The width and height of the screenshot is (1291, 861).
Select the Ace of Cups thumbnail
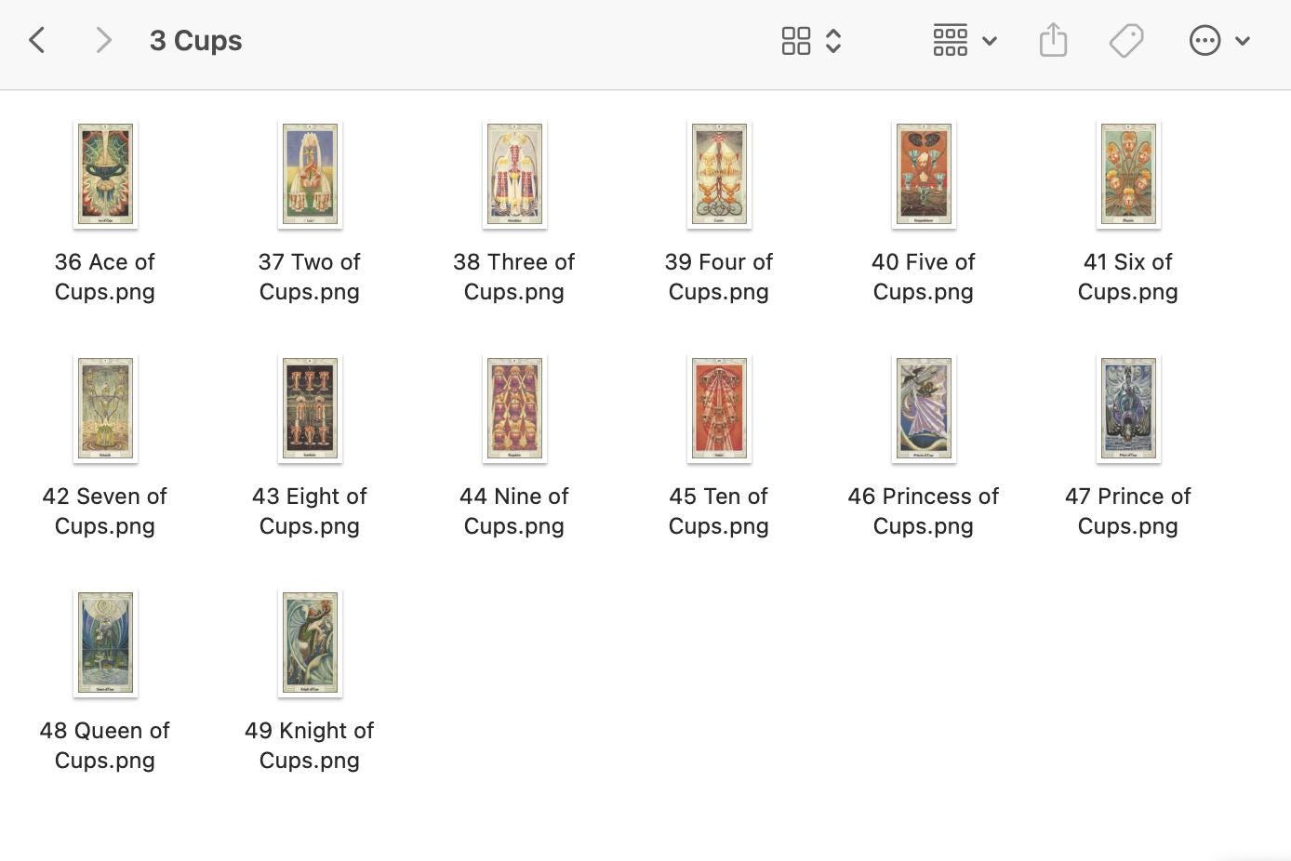coord(105,175)
